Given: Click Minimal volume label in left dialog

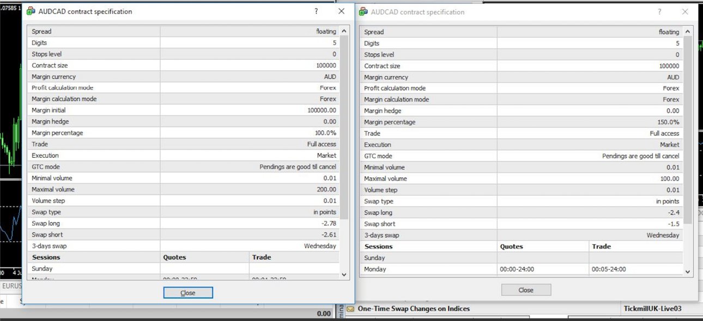Looking at the screenshot, I should click(x=52, y=178).
